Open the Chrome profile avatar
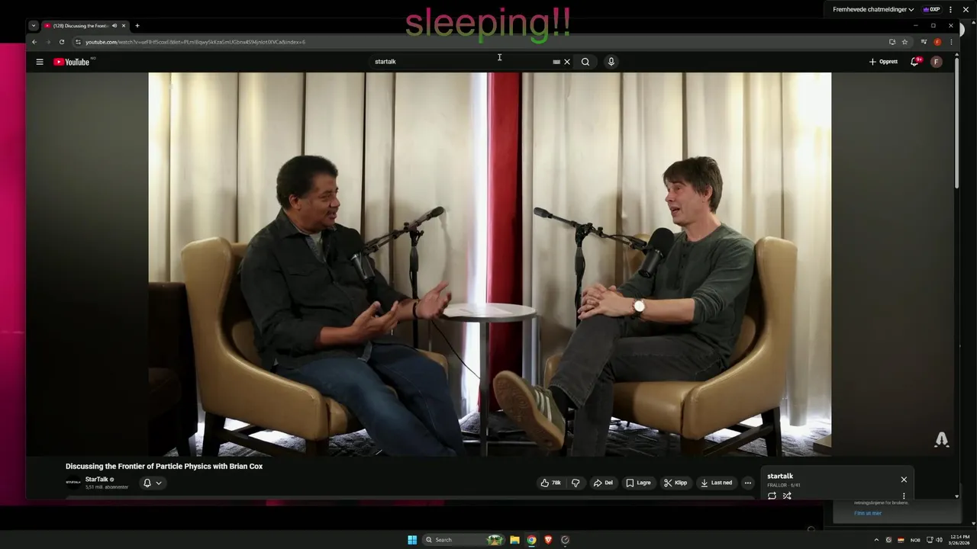This screenshot has width=977, height=549. [x=937, y=42]
